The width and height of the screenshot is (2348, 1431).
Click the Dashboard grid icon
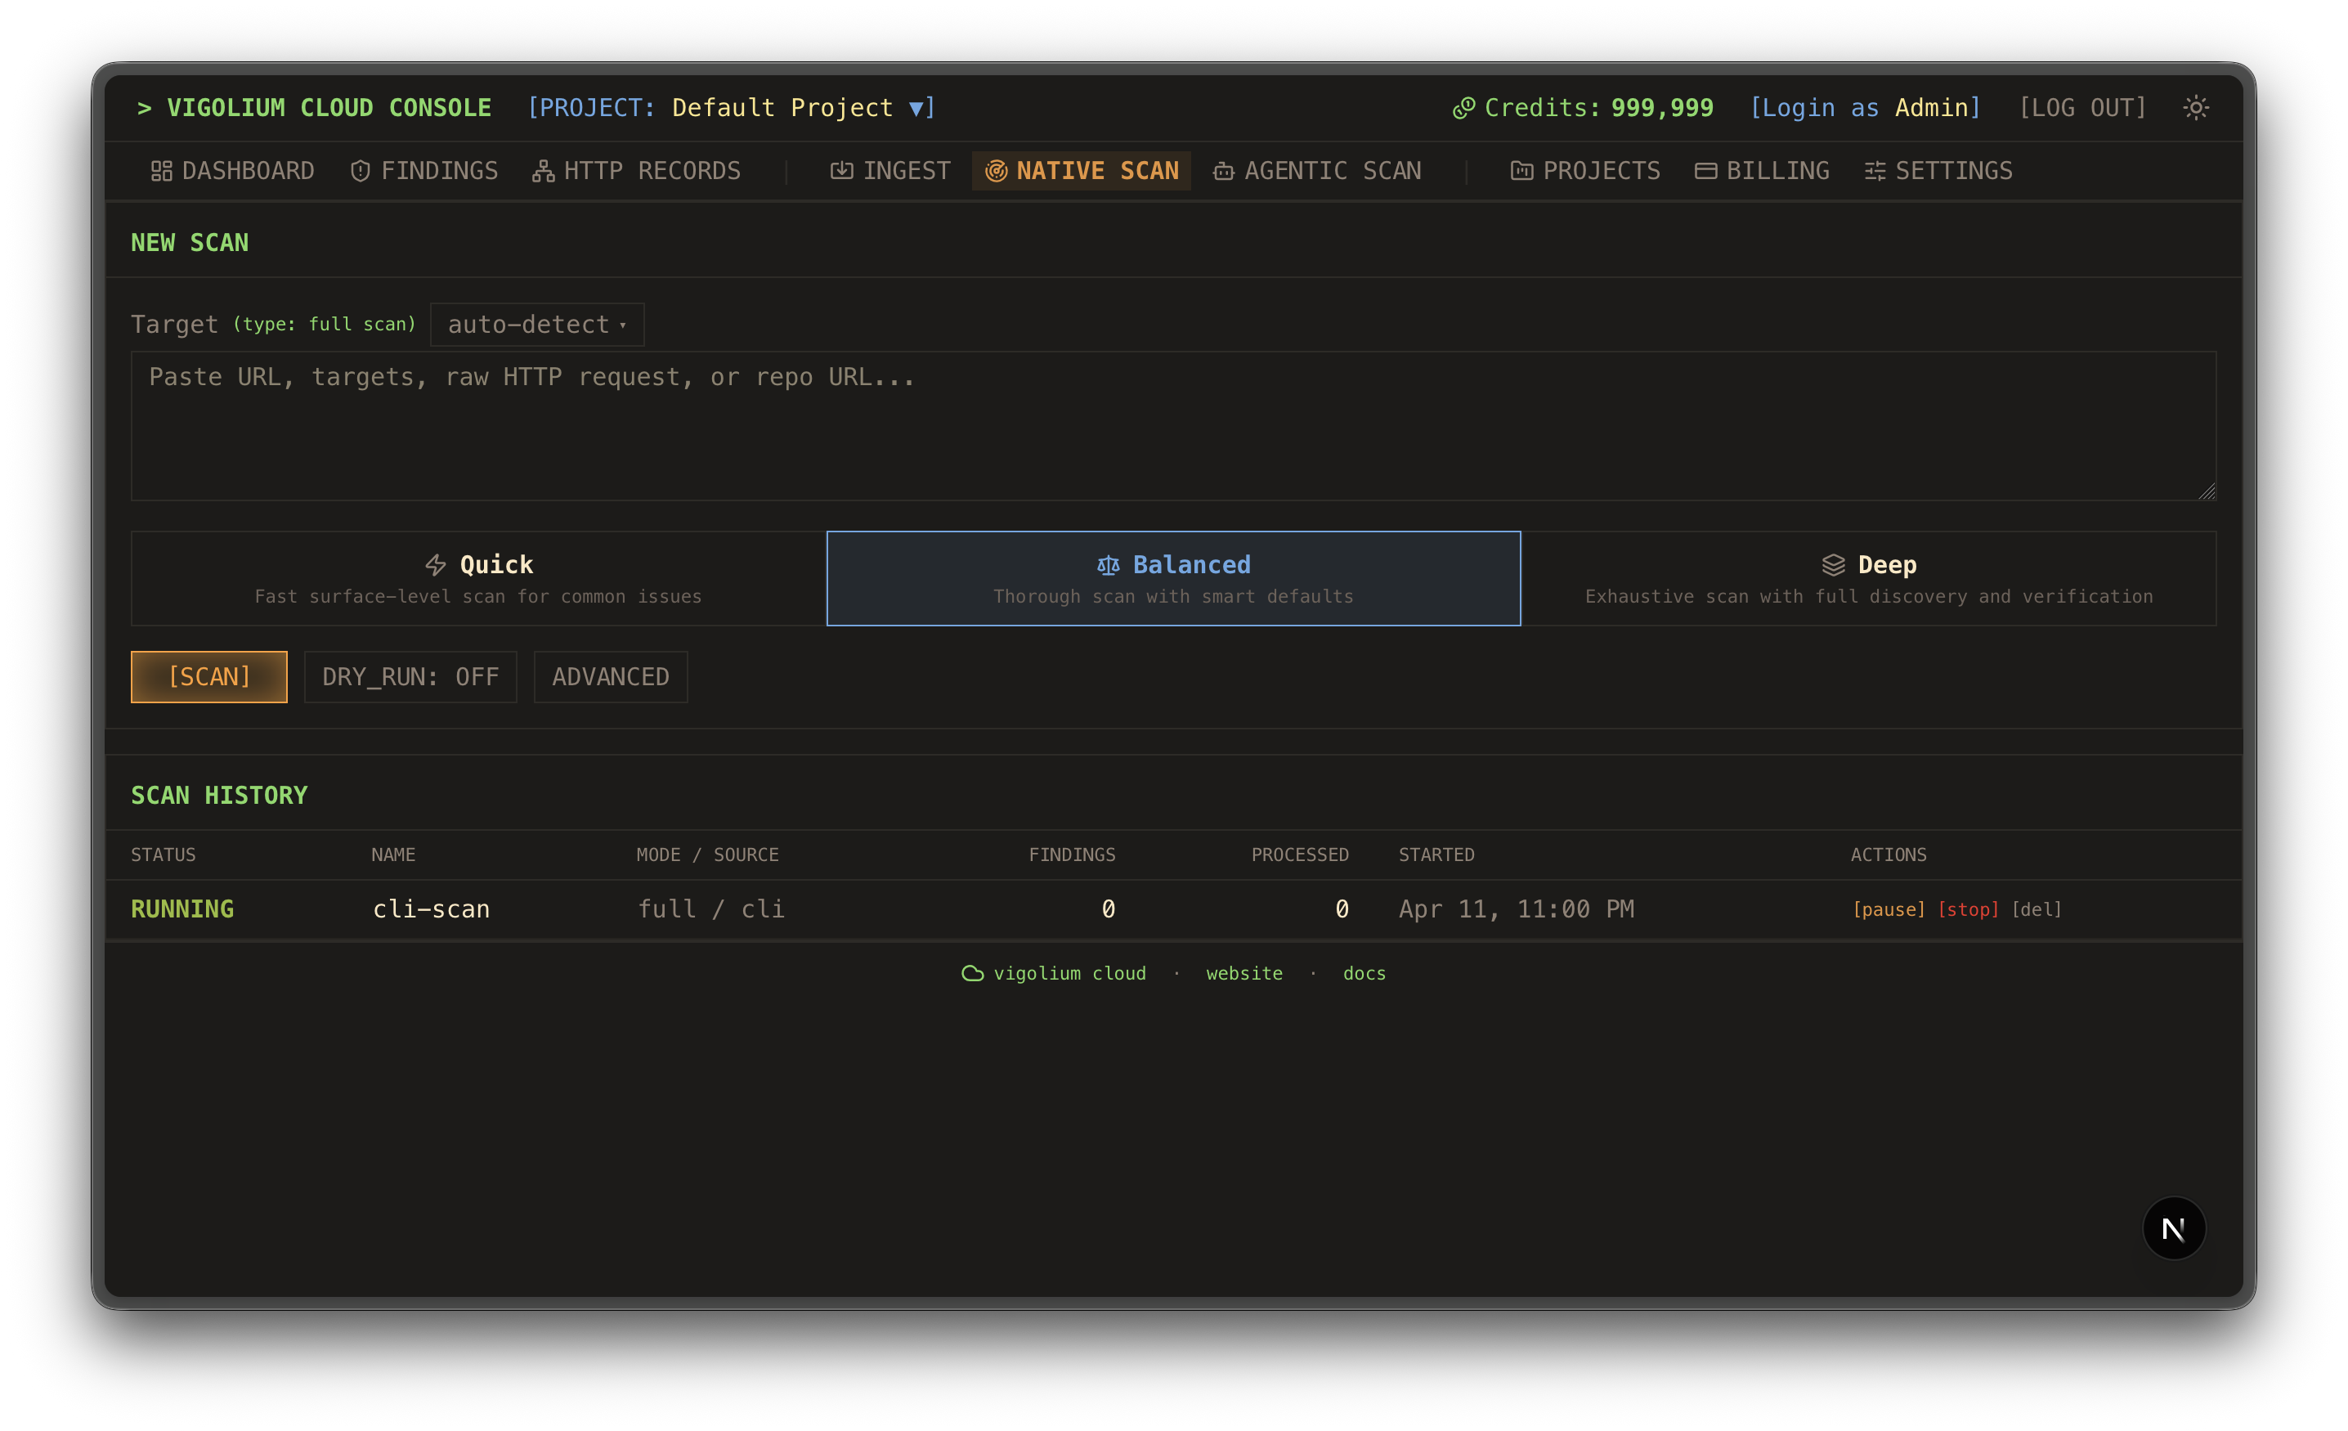[161, 171]
